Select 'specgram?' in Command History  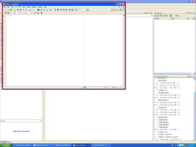coord(163,117)
